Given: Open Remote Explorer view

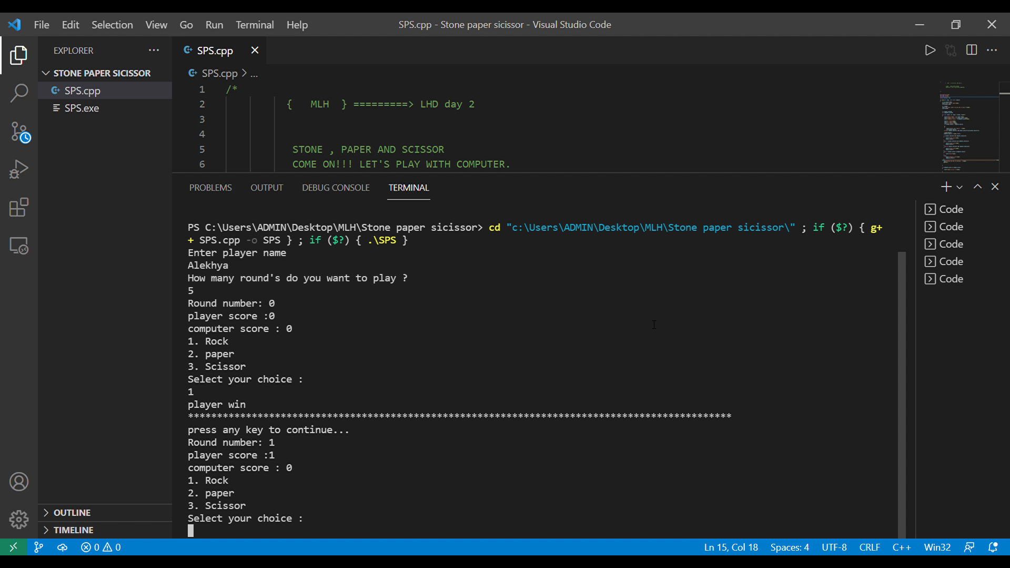Looking at the screenshot, I should coord(19,246).
